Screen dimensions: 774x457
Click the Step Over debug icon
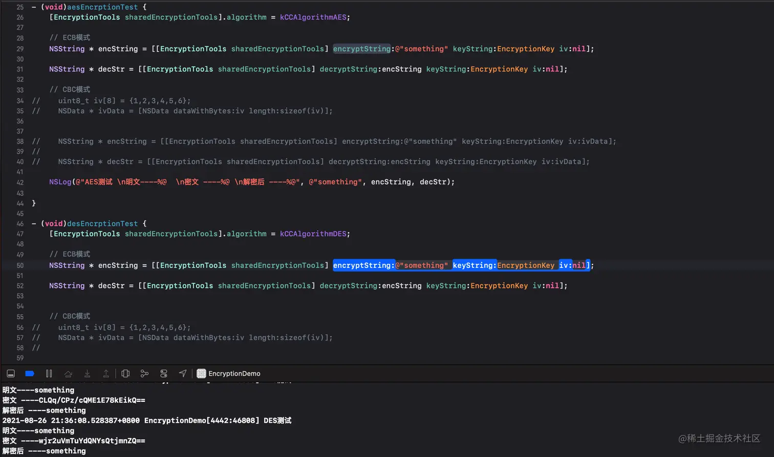(68, 374)
